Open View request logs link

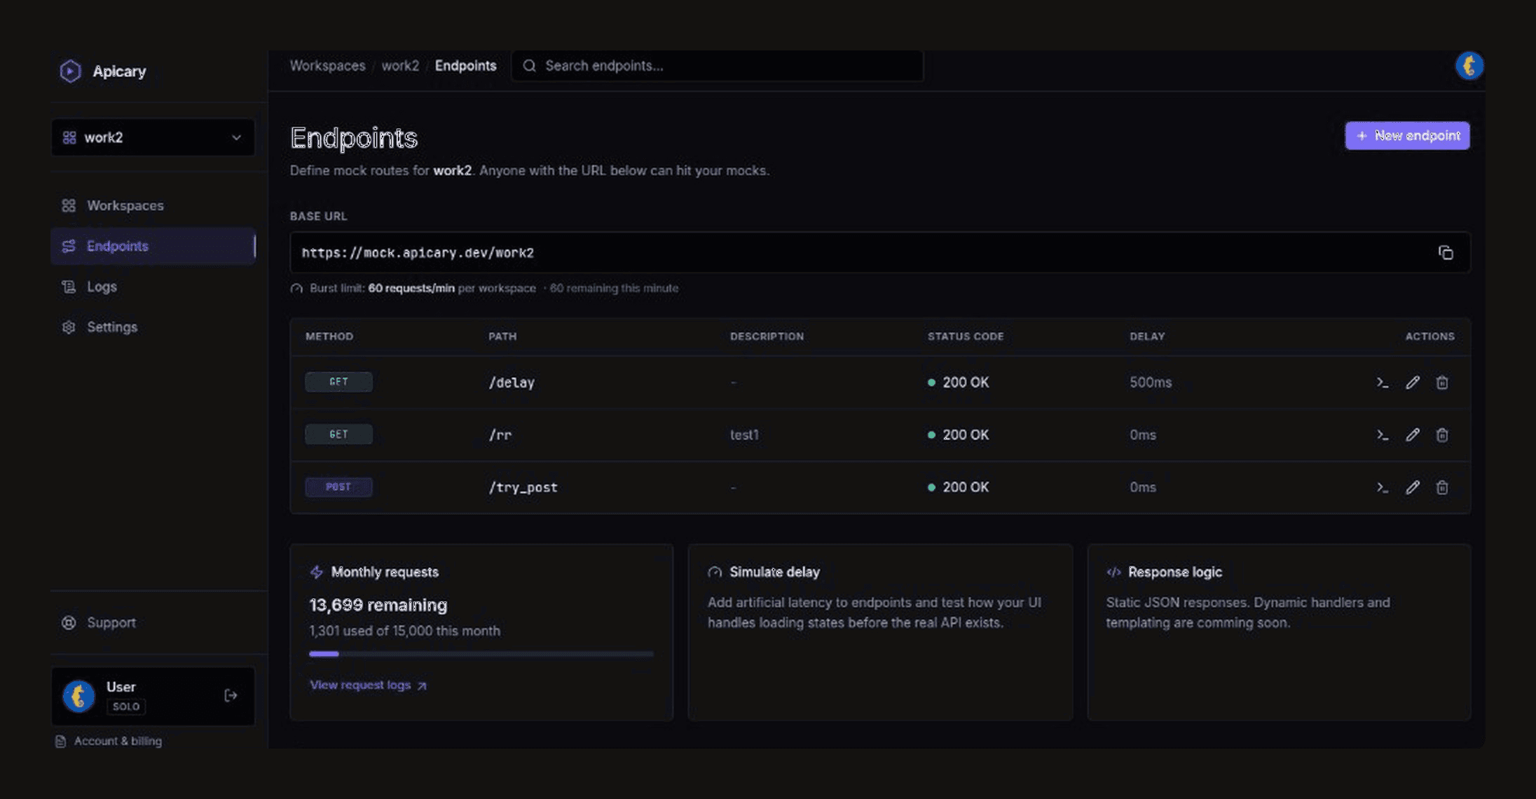click(368, 685)
